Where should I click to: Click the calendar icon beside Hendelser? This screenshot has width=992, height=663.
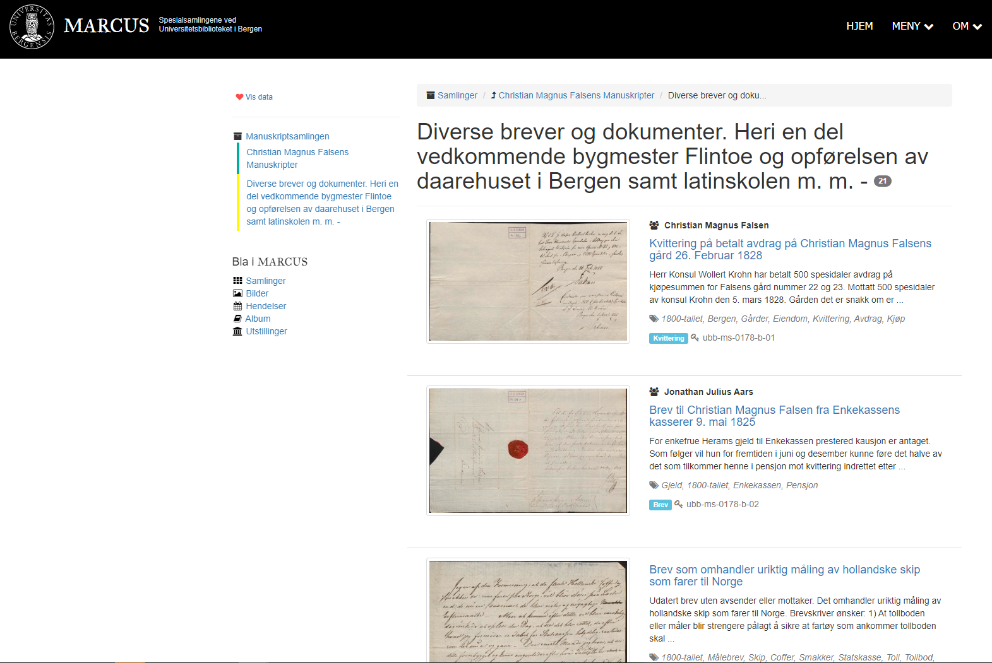coord(237,306)
